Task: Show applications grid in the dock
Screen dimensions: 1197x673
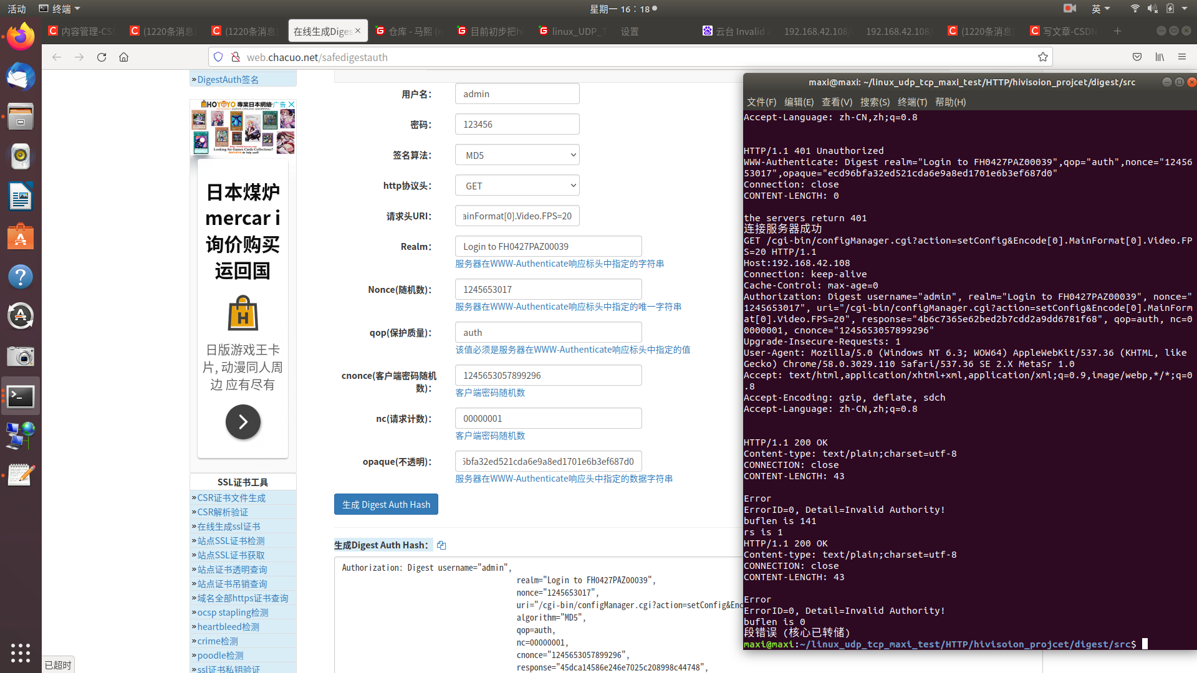Action: click(21, 652)
